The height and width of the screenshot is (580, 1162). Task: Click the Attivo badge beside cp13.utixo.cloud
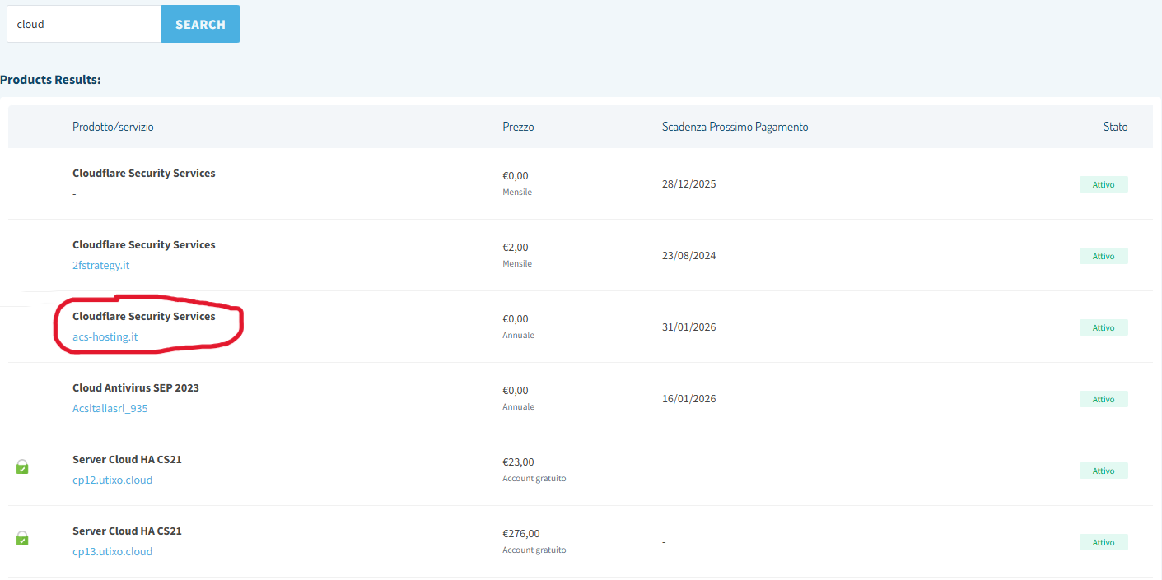[1104, 541]
